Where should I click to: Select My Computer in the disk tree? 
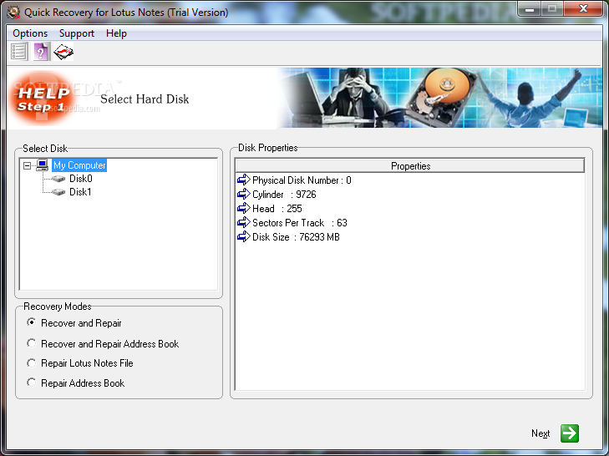pos(79,165)
